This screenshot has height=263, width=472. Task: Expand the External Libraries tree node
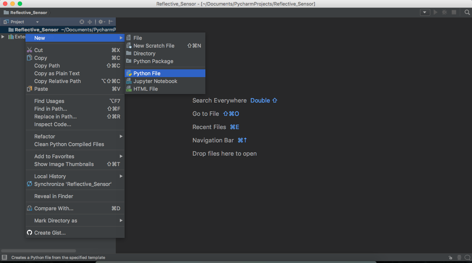pyautogui.click(x=3, y=37)
